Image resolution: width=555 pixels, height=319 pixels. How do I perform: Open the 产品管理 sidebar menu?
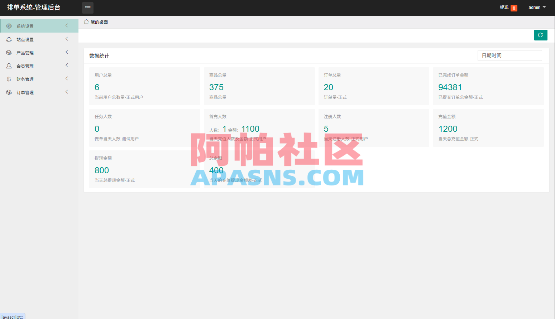click(39, 53)
